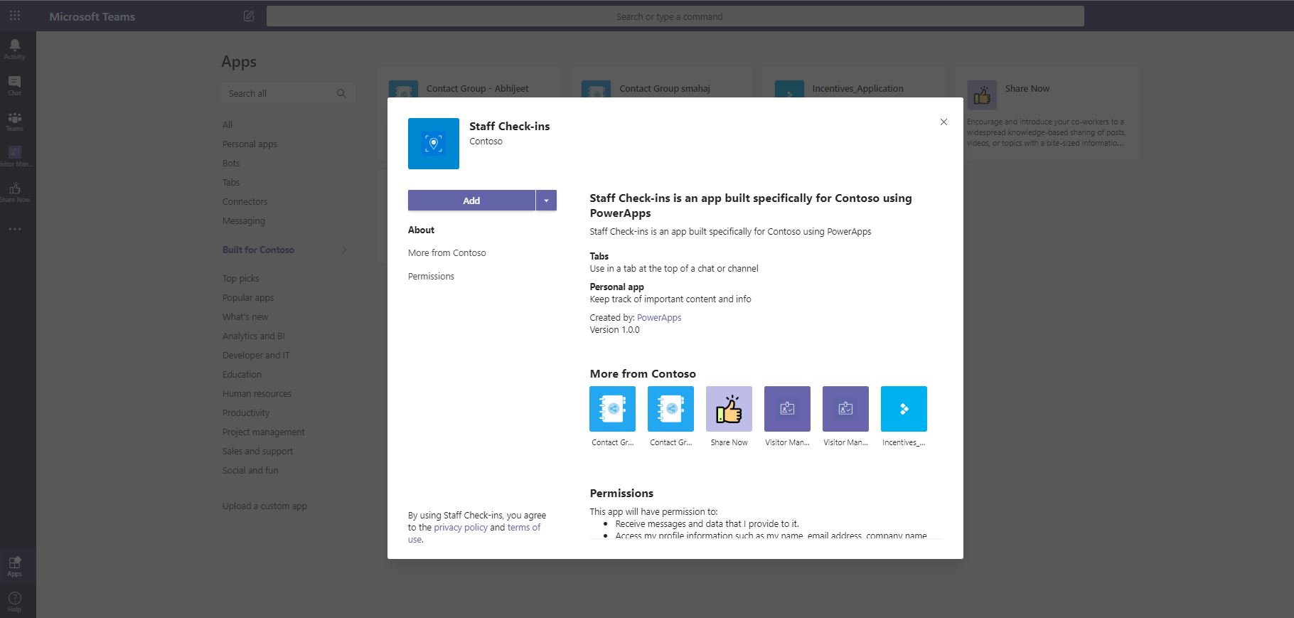Open What's new category

point(245,316)
